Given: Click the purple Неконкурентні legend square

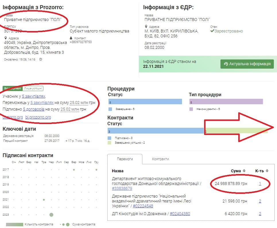Looking at the screenshot, I should pos(191,109).
